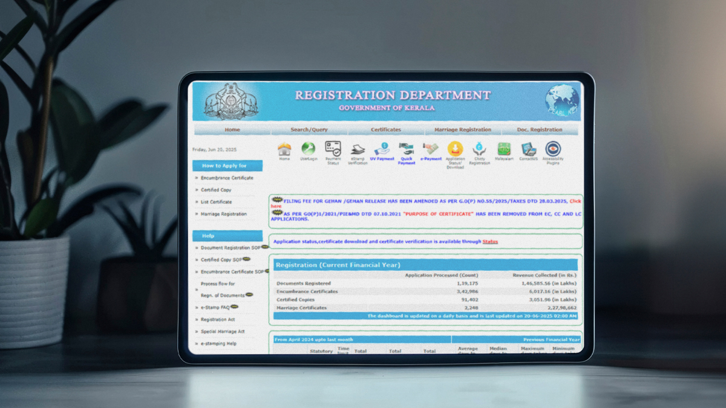Click the 'Previous Financial Year' header
This screenshot has height=408, width=726.
[552, 340]
